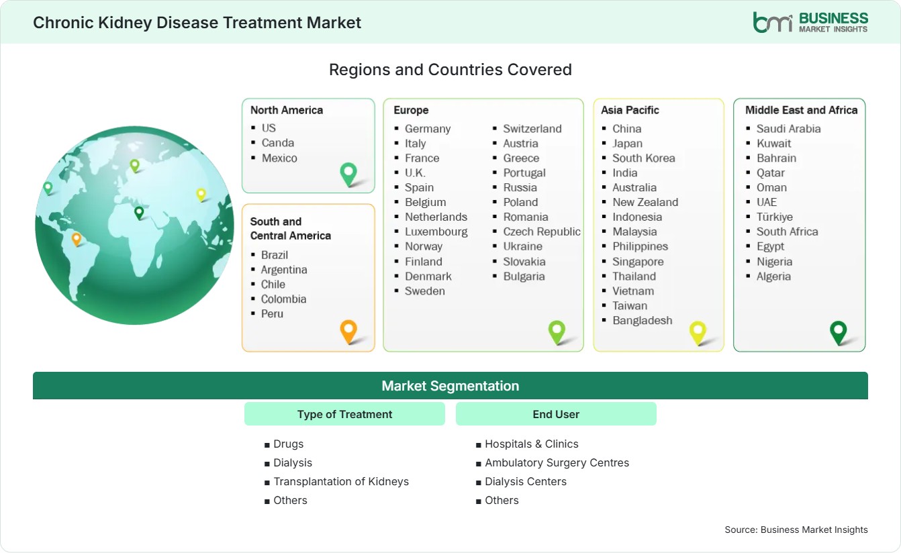Click the dark green pin in Middle East card
Image resolution: width=901 pixels, height=553 pixels.
point(838,332)
